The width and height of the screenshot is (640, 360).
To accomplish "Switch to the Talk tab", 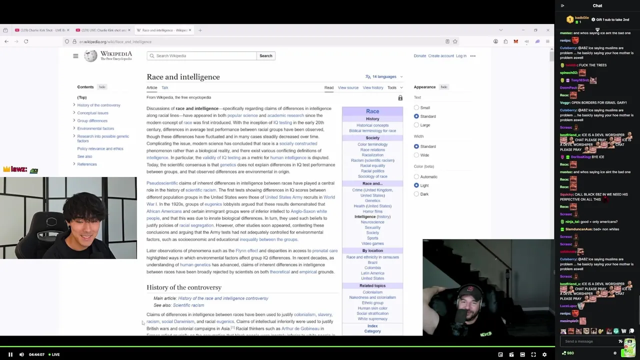I will coord(164,87).
